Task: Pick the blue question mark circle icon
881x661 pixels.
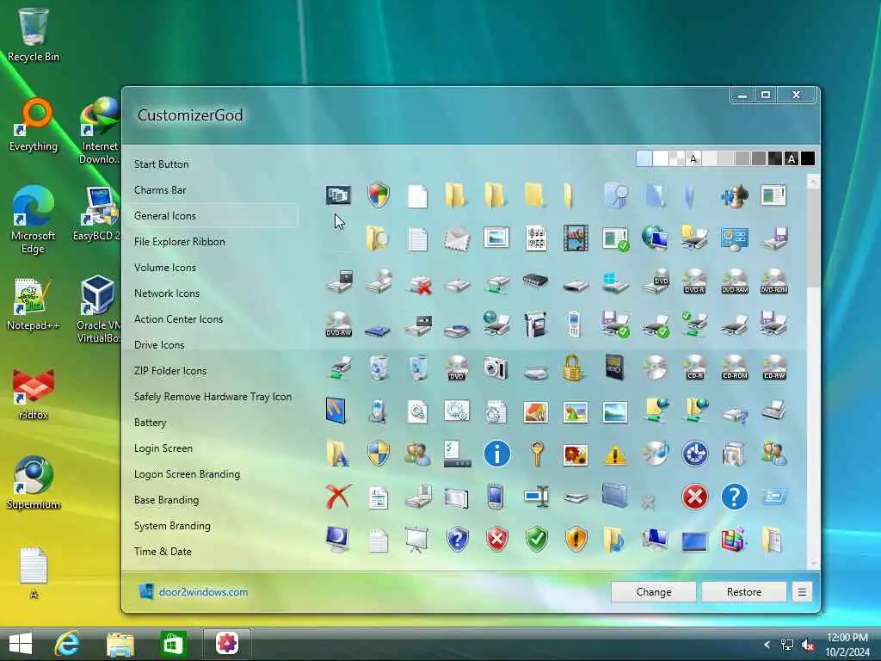Action: click(x=734, y=497)
